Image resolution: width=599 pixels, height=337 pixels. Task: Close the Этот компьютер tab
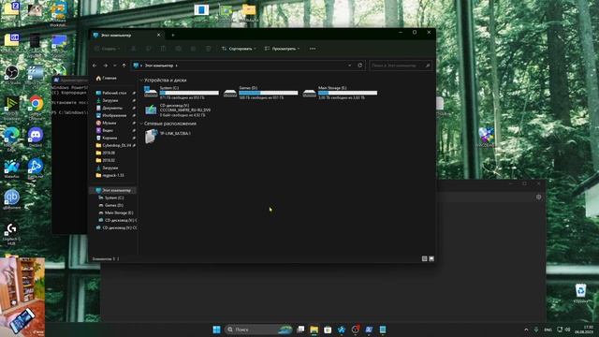click(x=159, y=36)
